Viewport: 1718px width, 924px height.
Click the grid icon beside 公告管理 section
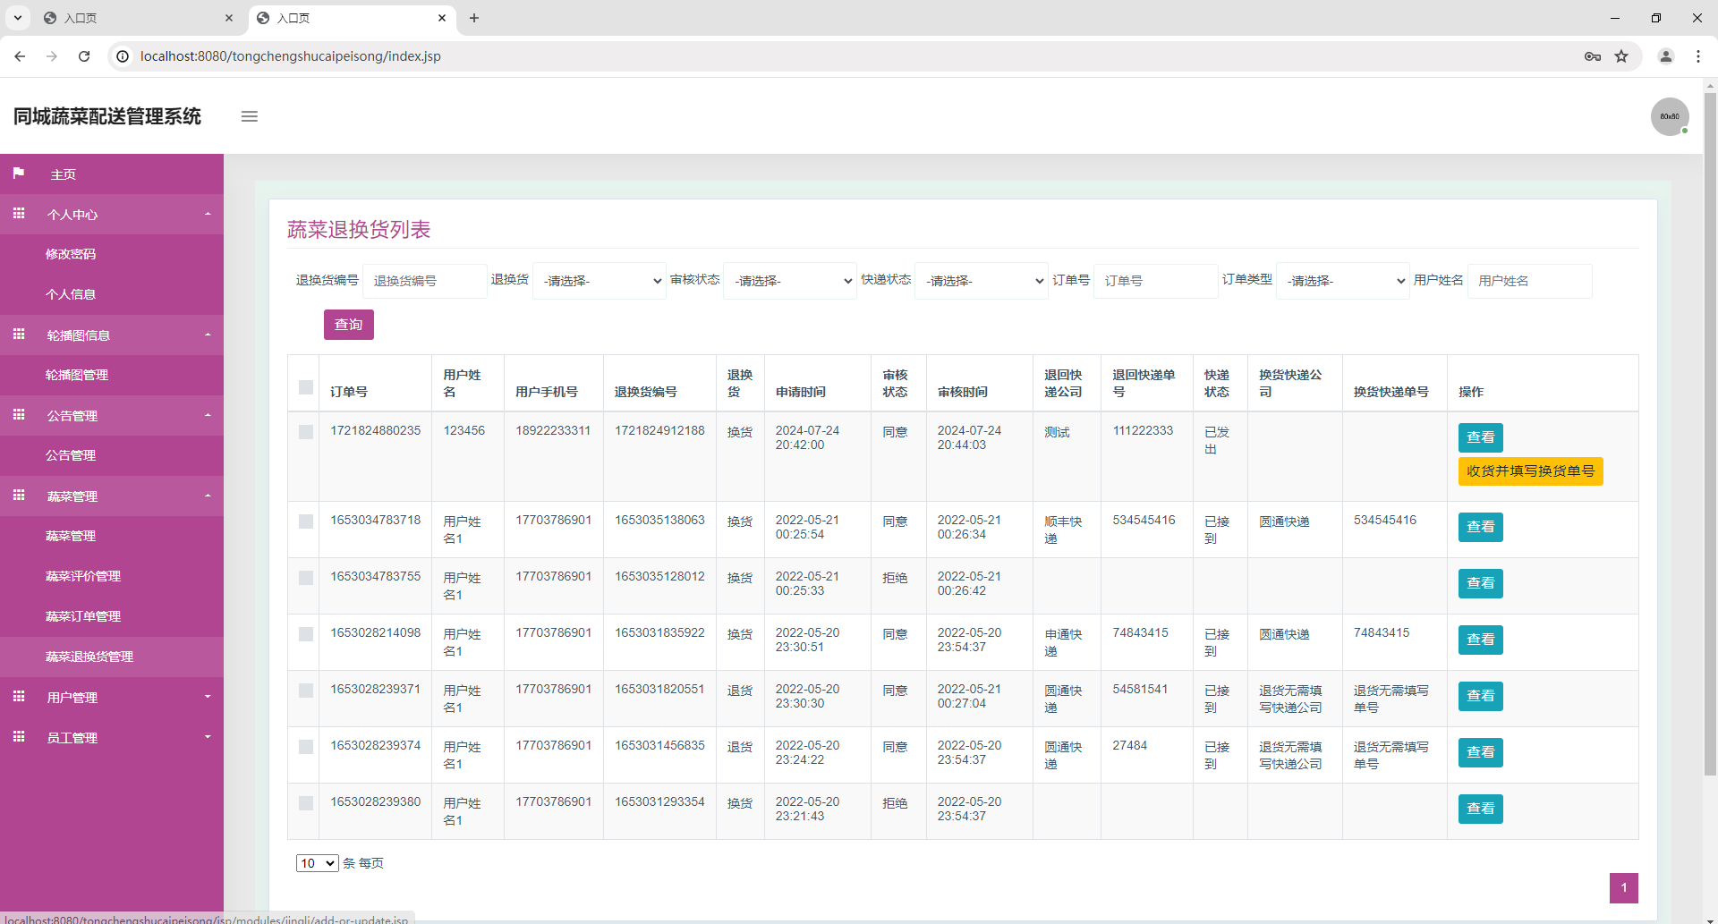(x=19, y=415)
